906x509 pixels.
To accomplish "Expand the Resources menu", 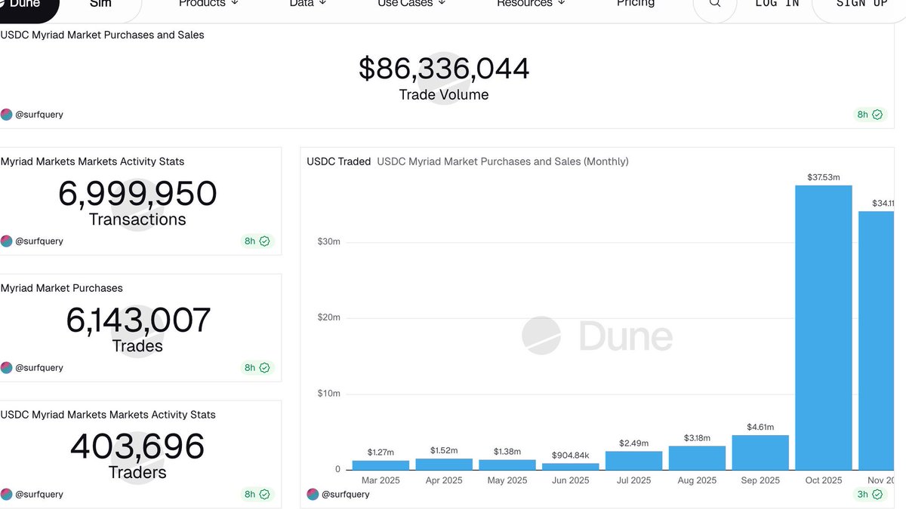I will click(x=531, y=4).
